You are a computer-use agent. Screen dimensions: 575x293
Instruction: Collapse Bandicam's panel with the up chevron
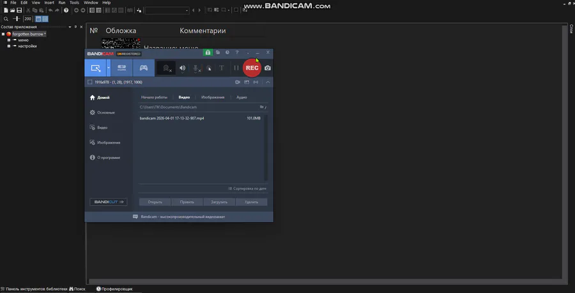pyautogui.click(x=268, y=82)
